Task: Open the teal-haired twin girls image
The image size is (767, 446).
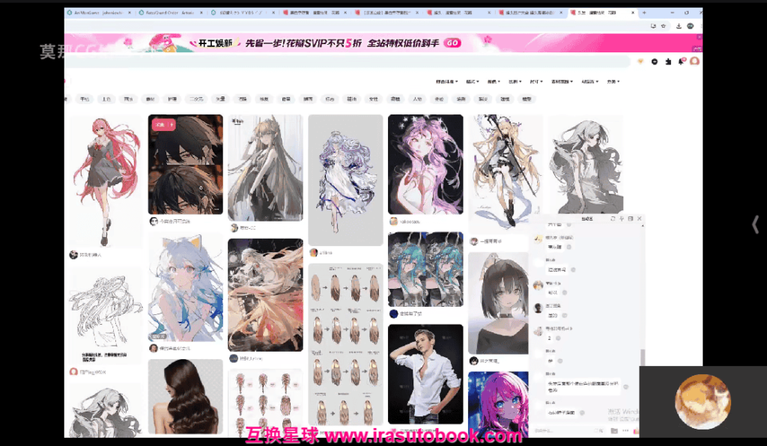Action: tap(425, 269)
